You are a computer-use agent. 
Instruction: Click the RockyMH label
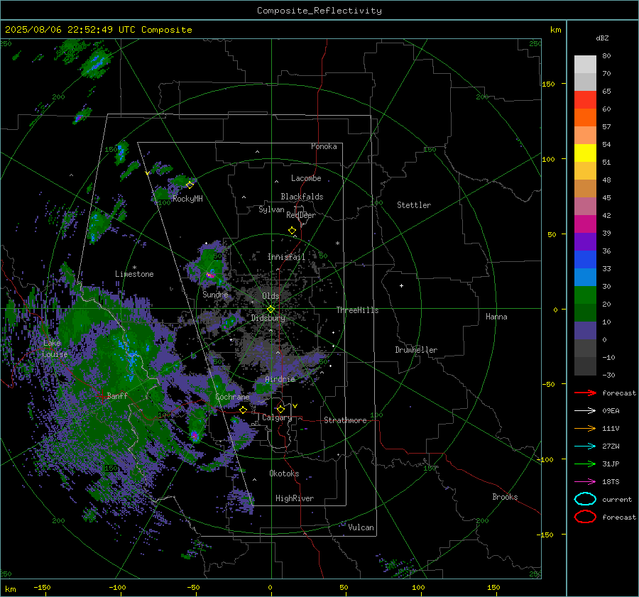coord(187,199)
